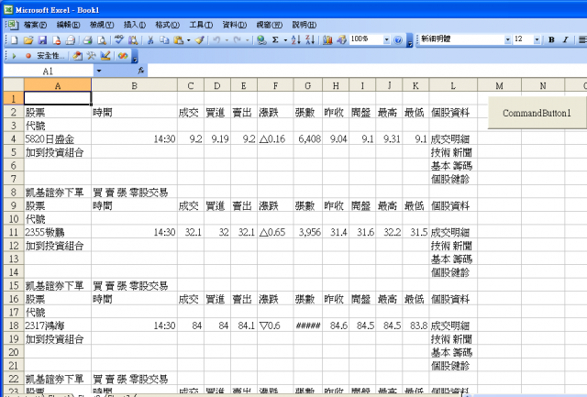
Task: Expand Visual Basic toolbar options arrow
Action: (x=135, y=57)
